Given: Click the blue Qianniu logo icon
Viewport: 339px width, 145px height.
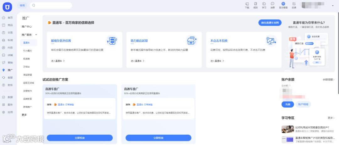Looking at the screenshot, I should click(x=7, y=7).
